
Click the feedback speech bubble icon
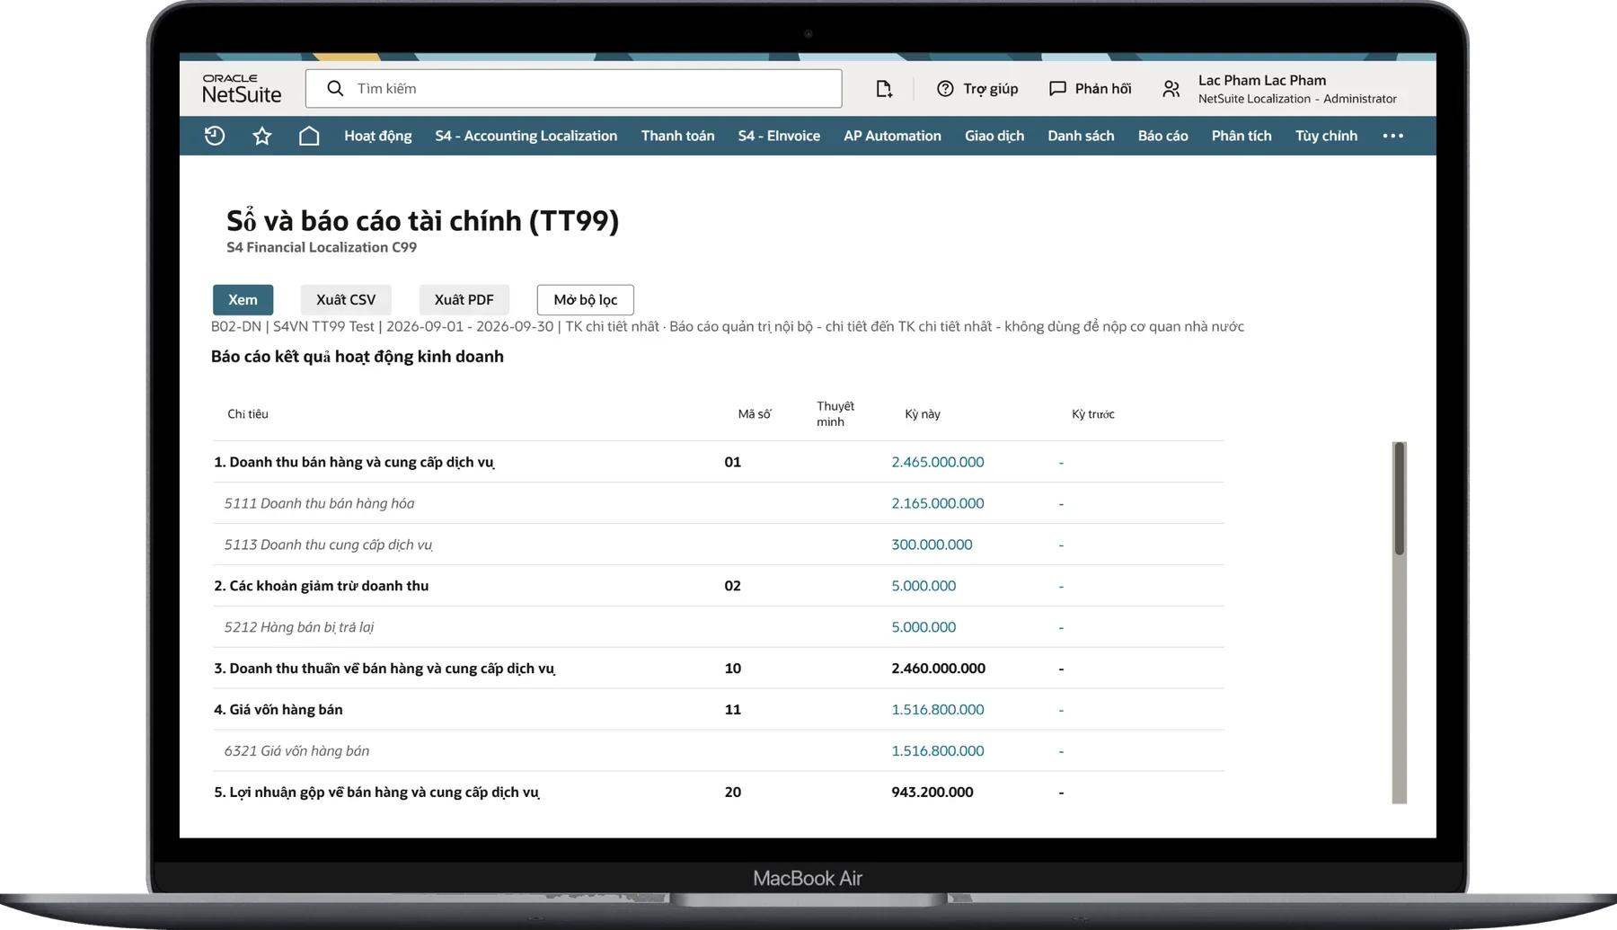coord(1057,88)
